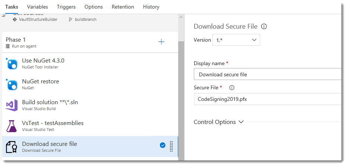Click the VaultStructureBuilder repository name
The image size is (347, 166).
point(38,19)
